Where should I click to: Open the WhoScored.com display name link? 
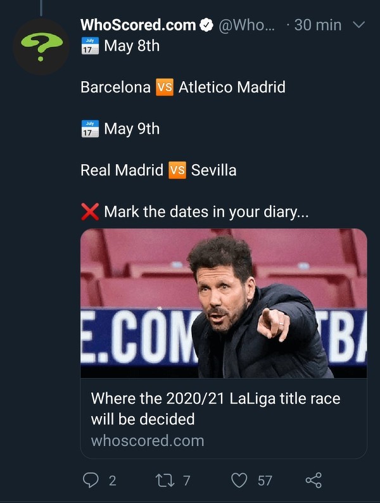(138, 25)
